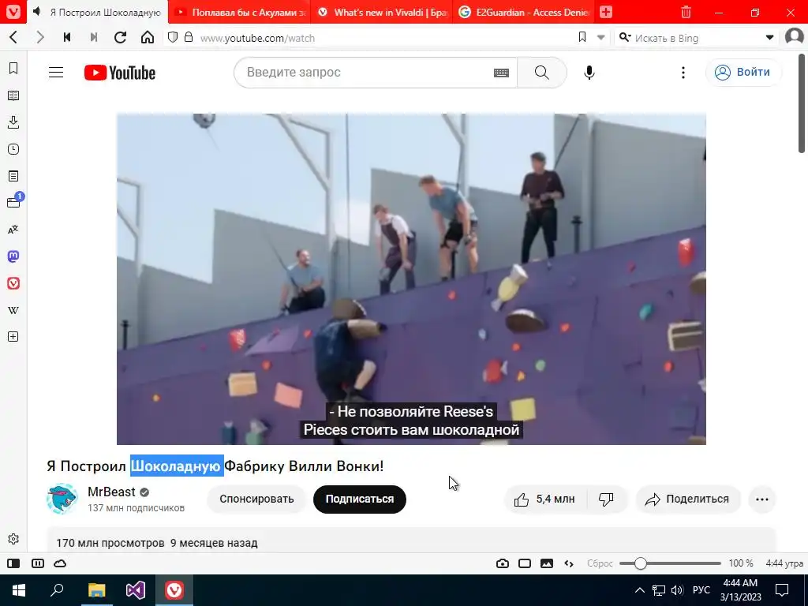Image resolution: width=808 pixels, height=606 pixels.
Task: Open YouTube settings three-dot menu
Action: pos(683,72)
